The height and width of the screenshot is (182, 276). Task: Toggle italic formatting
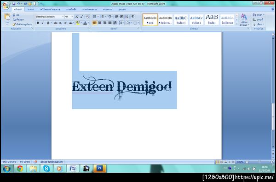(43, 23)
